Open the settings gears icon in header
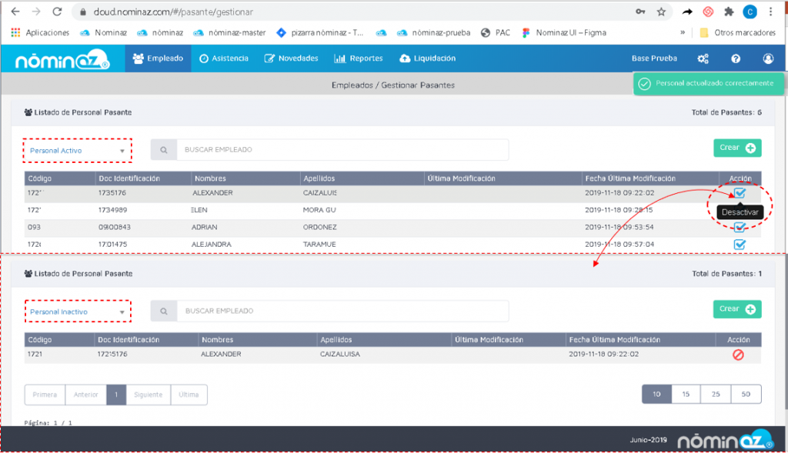788x453 pixels. 703,58
